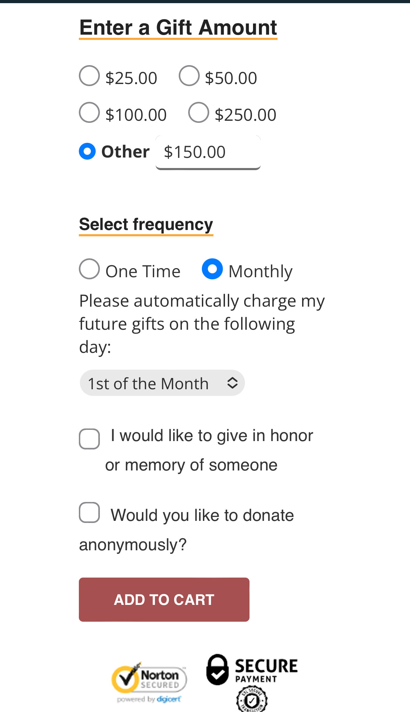The height and width of the screenshot is (712, 410).
Task: Check give in honor or memory box
Action: pos(89,439)
